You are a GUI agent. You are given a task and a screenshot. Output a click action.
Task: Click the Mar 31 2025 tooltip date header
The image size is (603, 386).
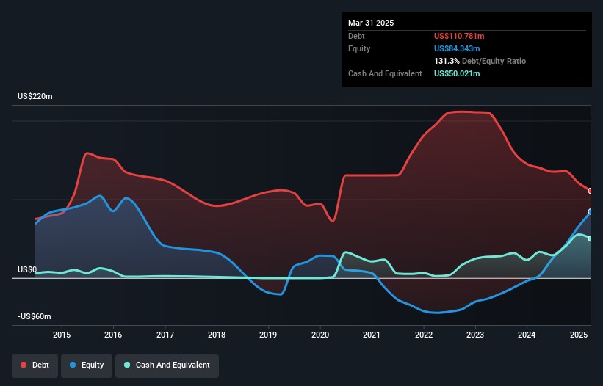point(371,23)
